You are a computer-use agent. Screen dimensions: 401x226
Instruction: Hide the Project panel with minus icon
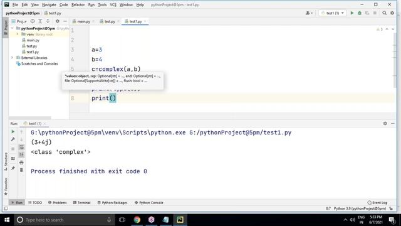click(x=65, y=21)
